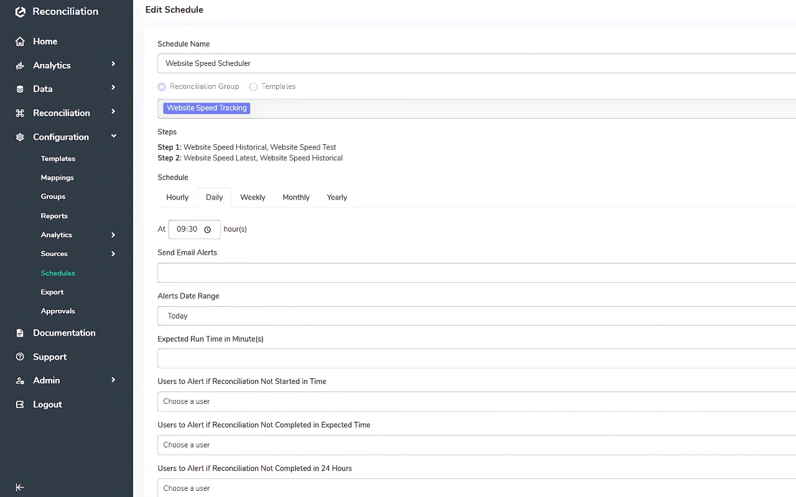
Task: Switch to the Hourly schedule tab
Action: [x=177, y=197]
